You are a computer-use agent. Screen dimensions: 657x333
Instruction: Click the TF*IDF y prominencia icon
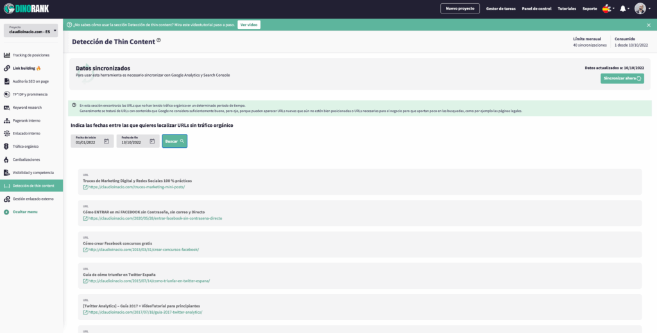(6, 94)
